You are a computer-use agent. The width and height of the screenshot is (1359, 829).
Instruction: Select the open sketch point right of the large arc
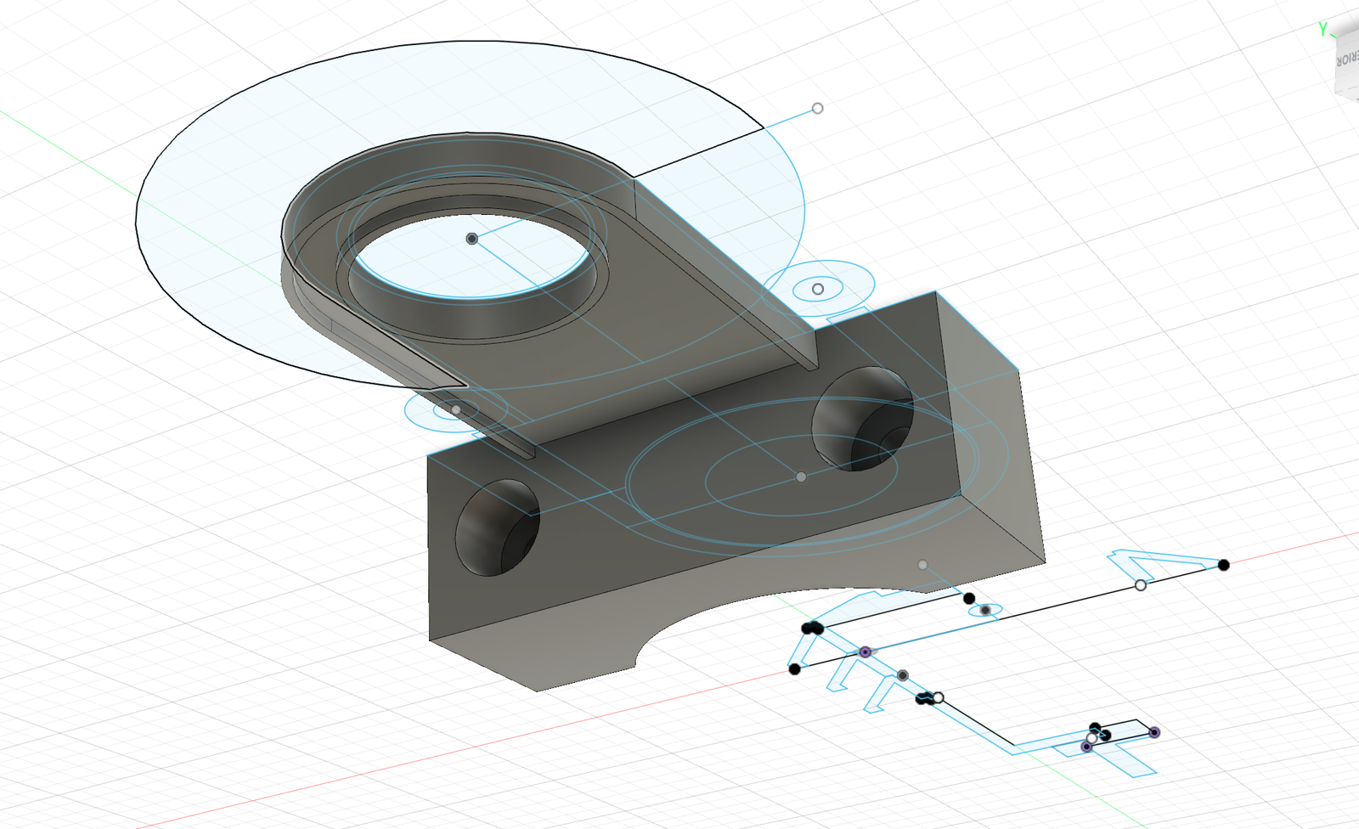pyautogui.click(x=817, y=108)
